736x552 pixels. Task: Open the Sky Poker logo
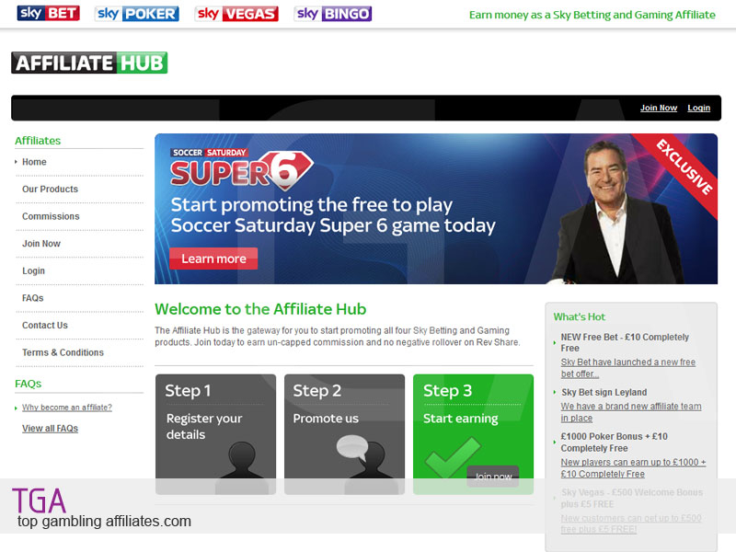136,14
